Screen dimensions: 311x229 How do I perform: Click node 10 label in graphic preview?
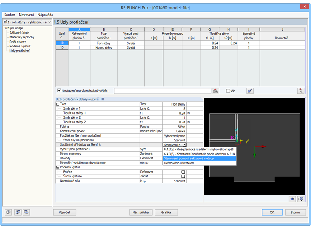(232, 137)
